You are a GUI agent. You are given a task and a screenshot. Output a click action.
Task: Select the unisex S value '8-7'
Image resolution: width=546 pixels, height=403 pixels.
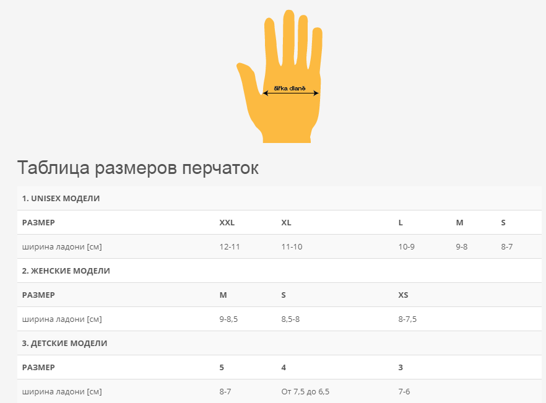(x=507, y=246)
